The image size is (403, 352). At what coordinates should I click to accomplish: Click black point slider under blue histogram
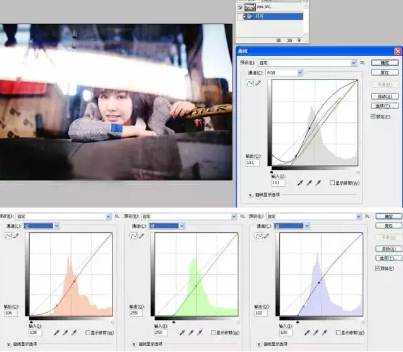click(x=298, y=322)
